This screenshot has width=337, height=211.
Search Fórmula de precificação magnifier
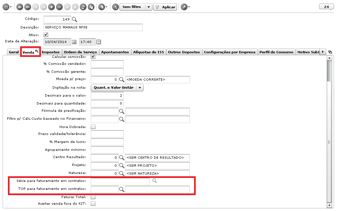[x=122, y=111]
